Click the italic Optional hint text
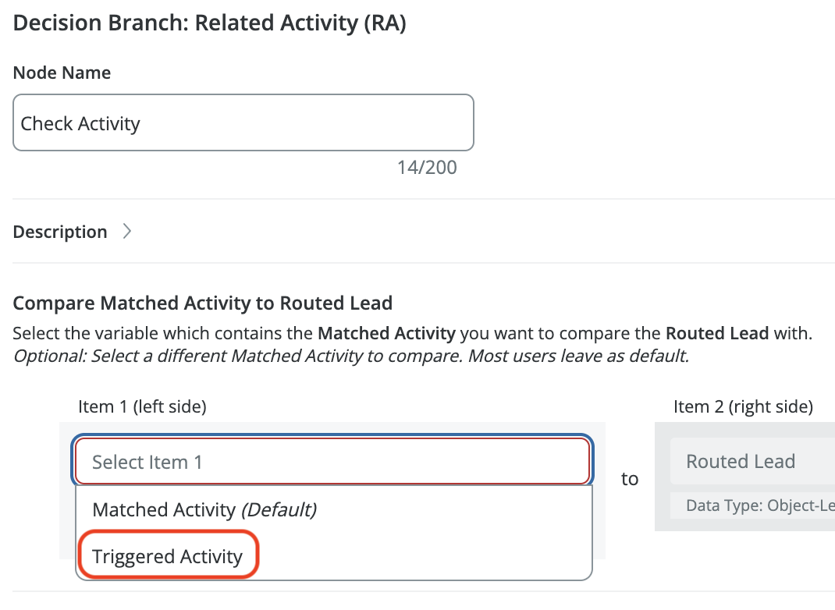The width and height of the screenshot is (835, 610). tap(351, 356)
